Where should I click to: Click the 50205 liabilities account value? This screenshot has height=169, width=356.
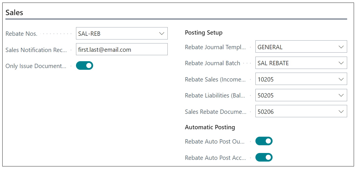pos(265,95)
